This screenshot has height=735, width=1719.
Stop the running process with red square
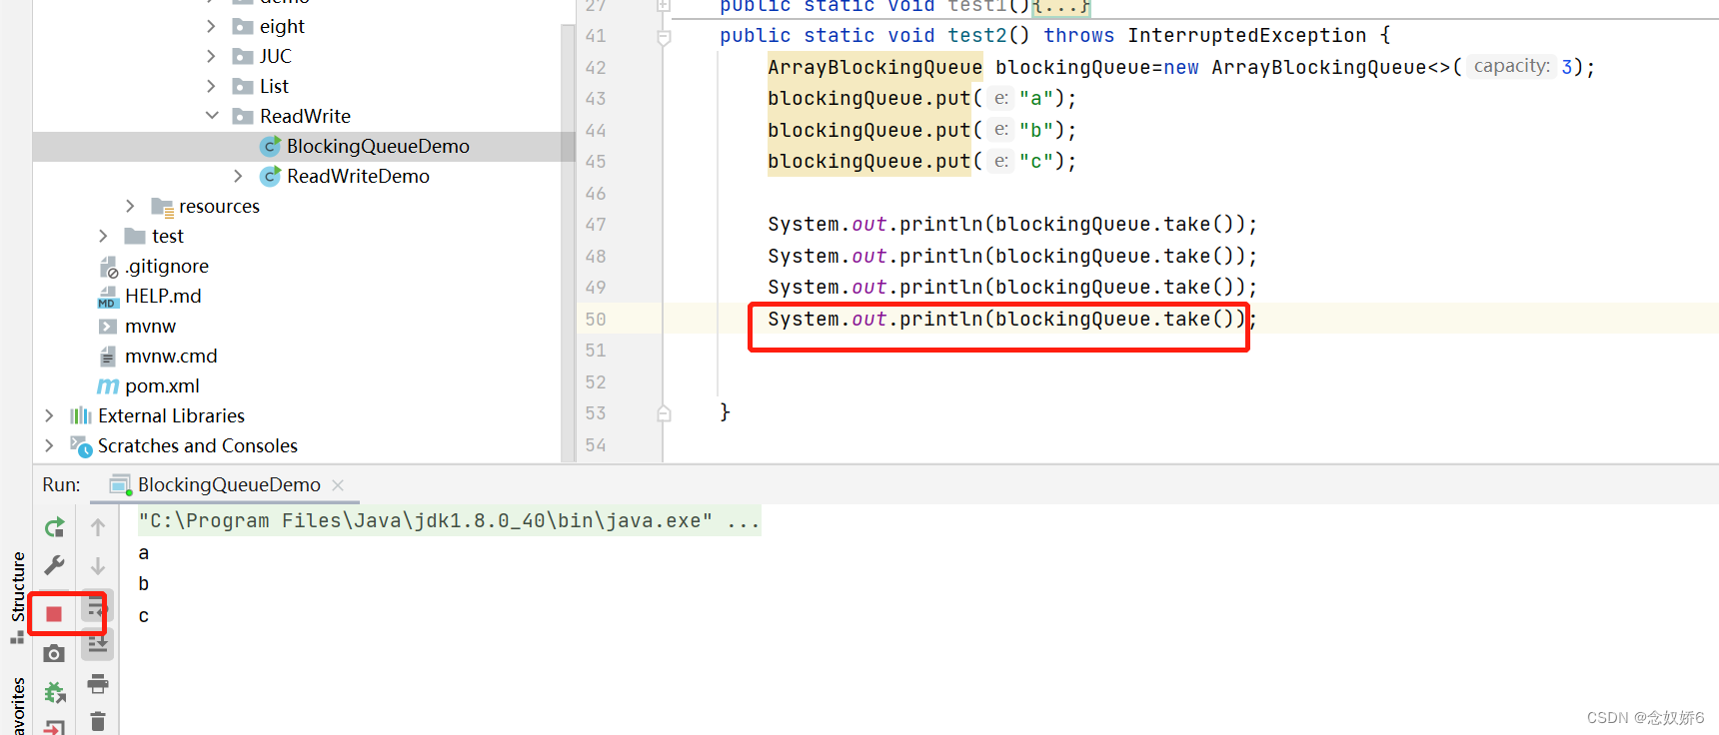pyautogui.click(x=54, y=614)
